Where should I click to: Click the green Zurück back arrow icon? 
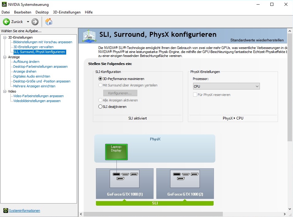coord(6,22)
